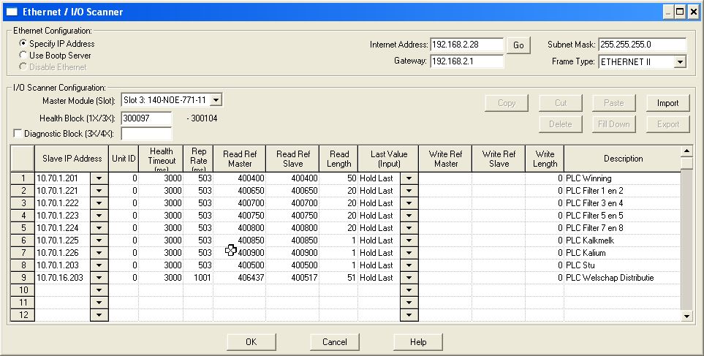Click the Gateway address field
This screenshot has height=356, width=704.
466,61
